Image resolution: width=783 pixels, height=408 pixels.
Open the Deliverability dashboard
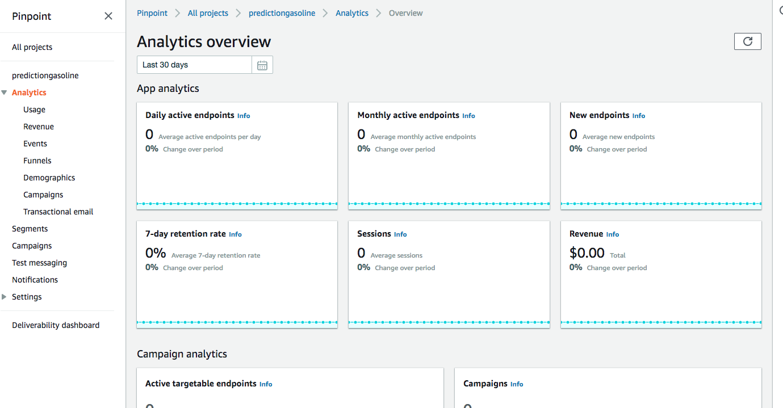[56, 325]
